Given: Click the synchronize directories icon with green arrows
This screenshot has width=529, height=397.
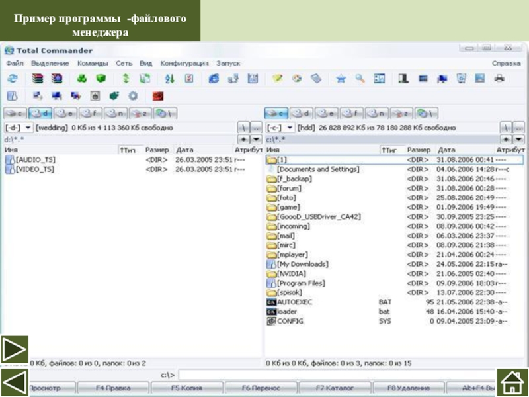Looking at the screenshot, I should [x=145, y=79].
